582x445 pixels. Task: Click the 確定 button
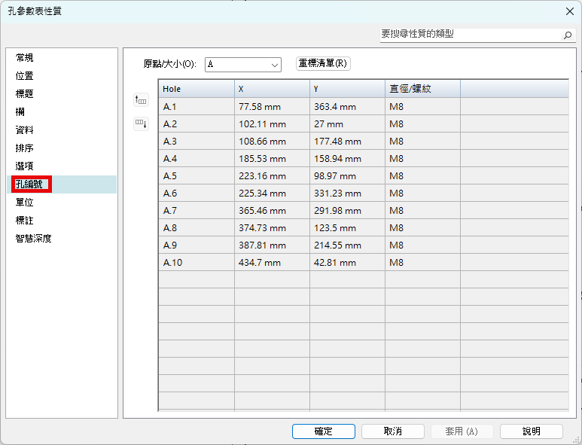[323, 431]
